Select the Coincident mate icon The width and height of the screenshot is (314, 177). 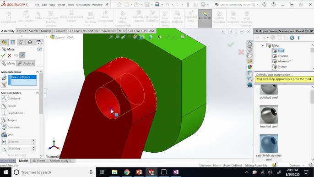4,99
